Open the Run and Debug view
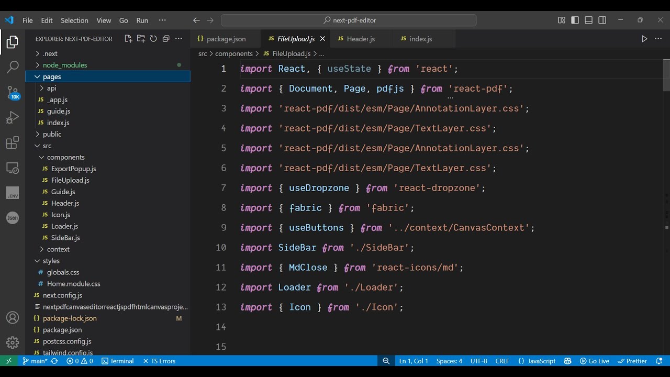The image size is (670, 377). pyautogui.click(x=13, y=118)
